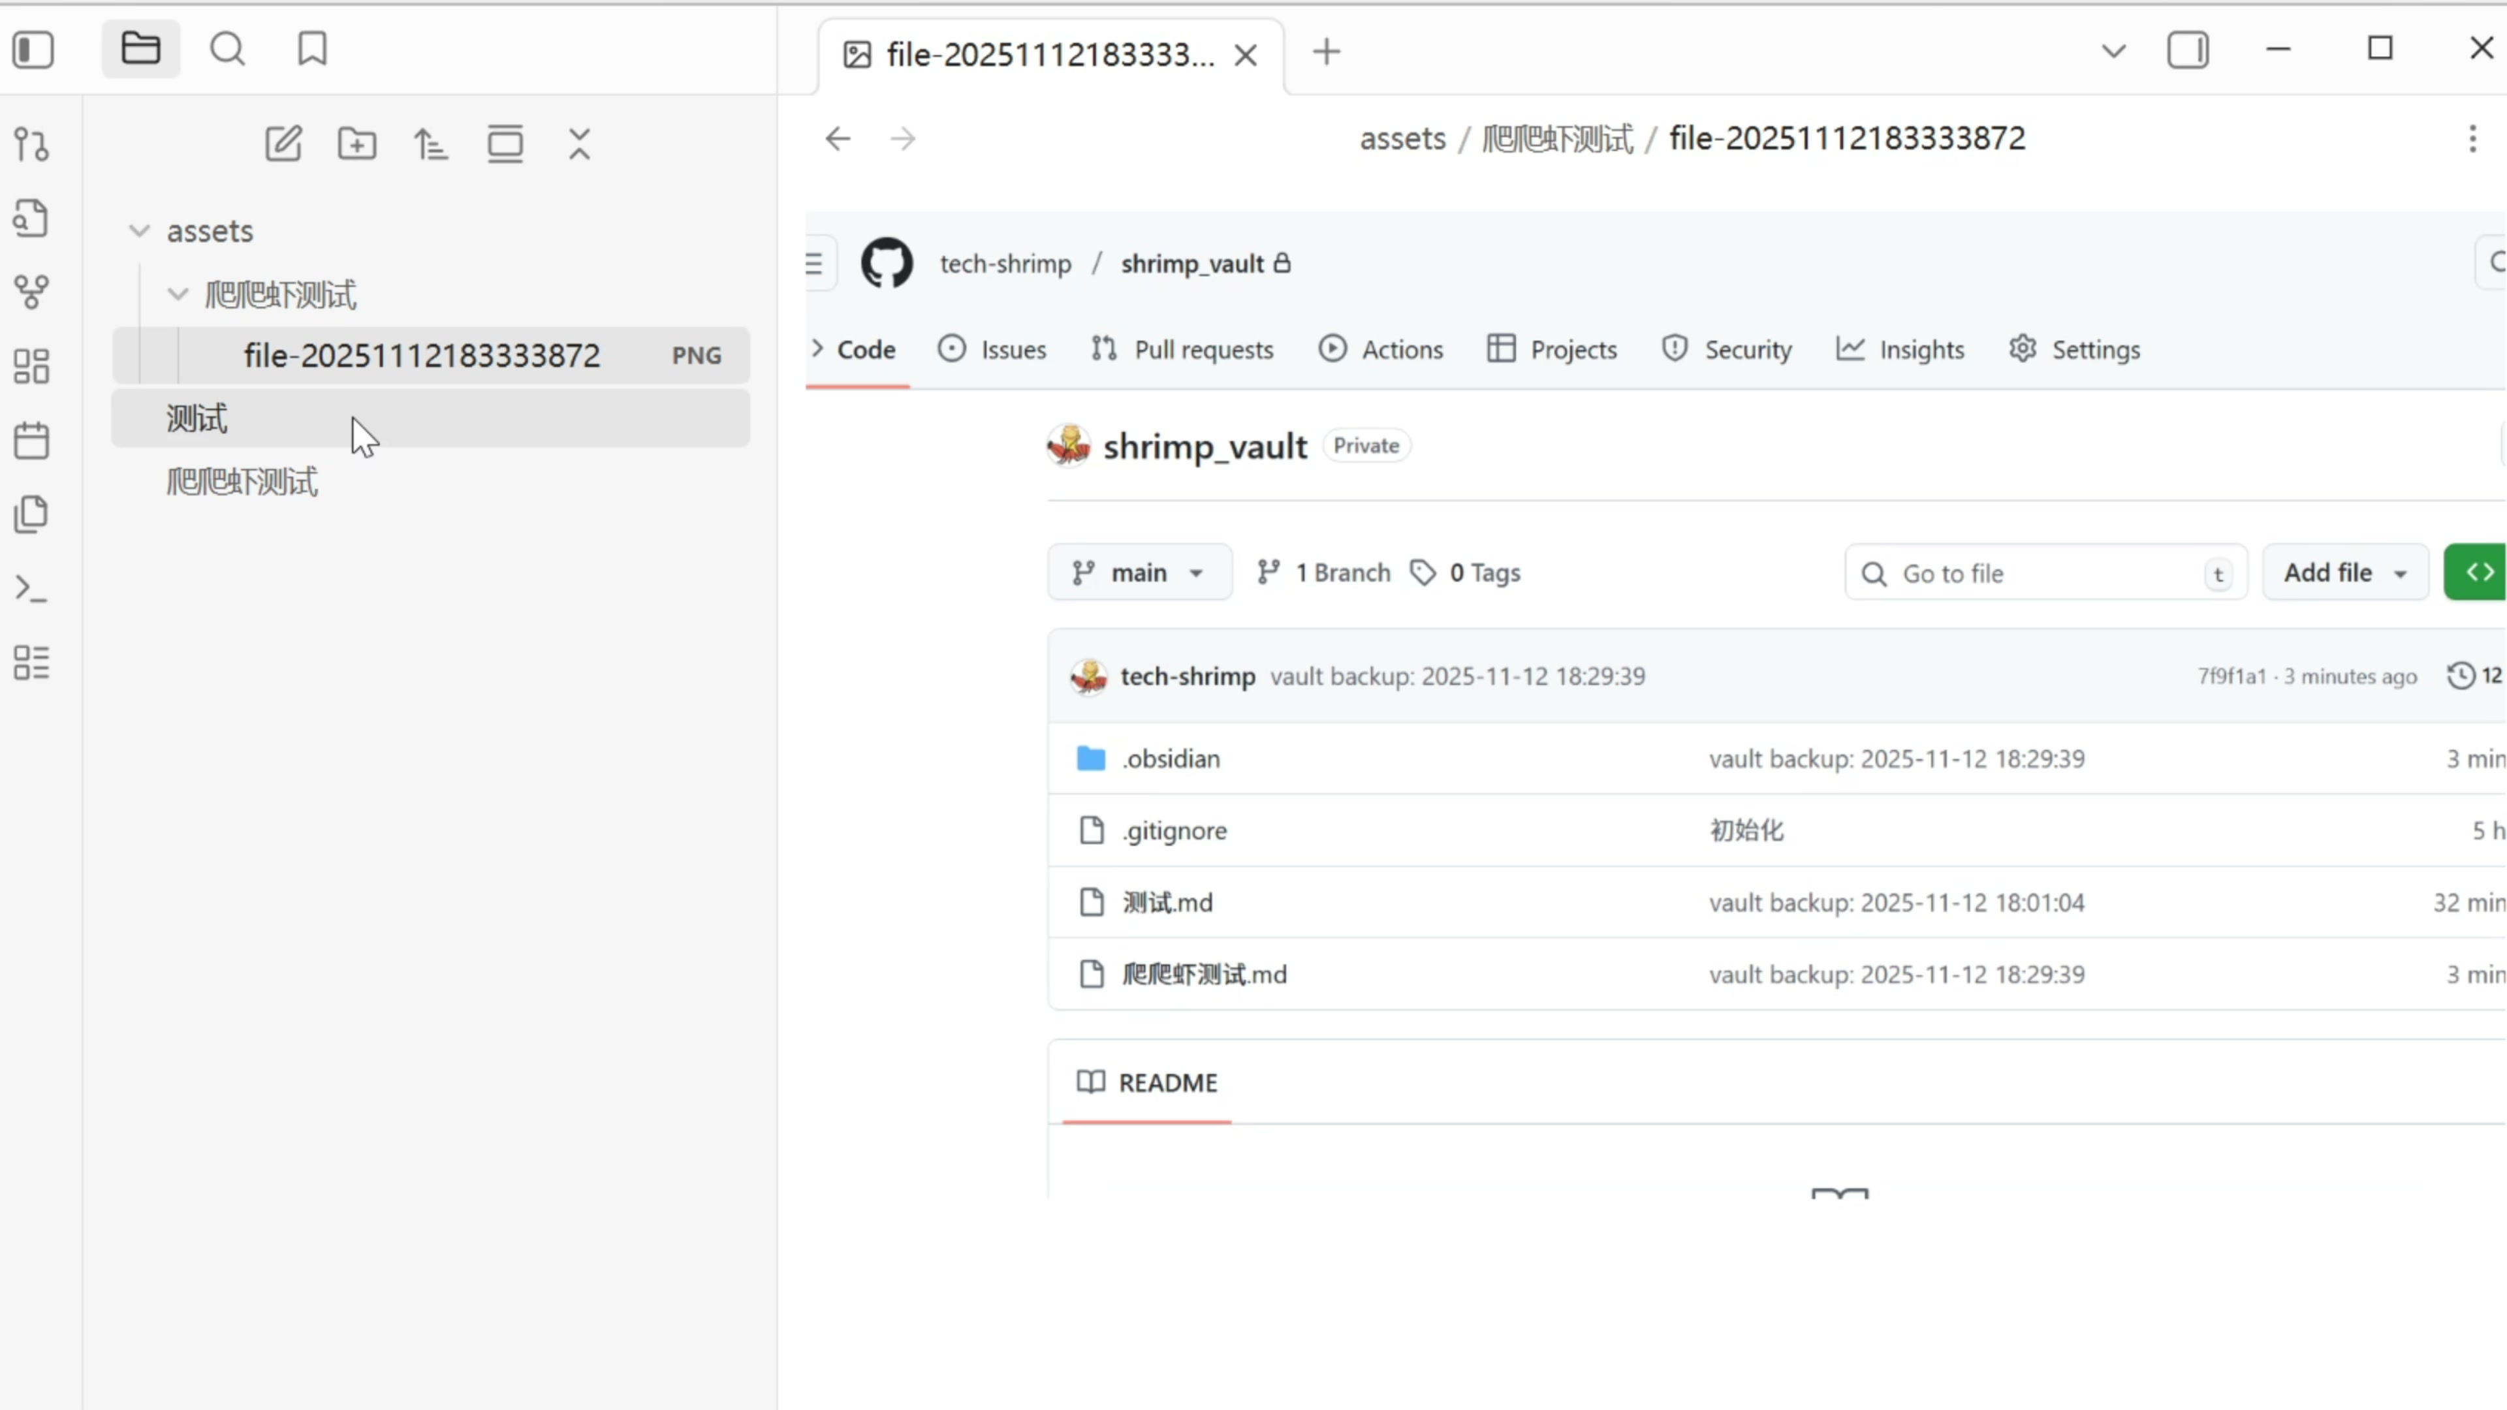Screen dimensions: 2507x1410
Task: Open the tab list dropdown arrow
Action: click(2113, 51)
